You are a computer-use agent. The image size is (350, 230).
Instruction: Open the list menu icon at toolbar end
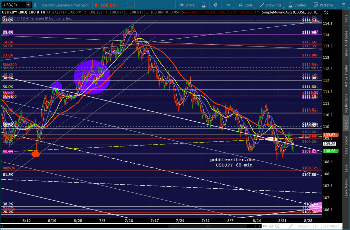pyautogui.click(x=344, y=5)
